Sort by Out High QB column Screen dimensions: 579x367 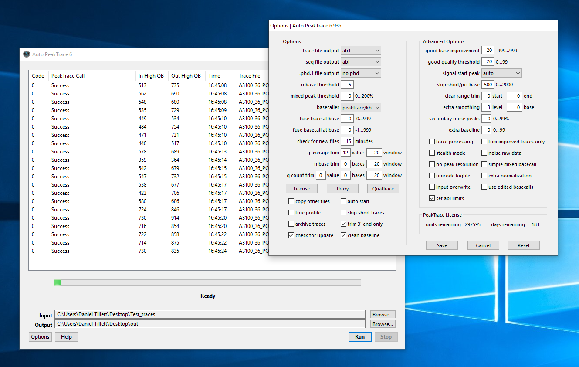pos(186,76)
